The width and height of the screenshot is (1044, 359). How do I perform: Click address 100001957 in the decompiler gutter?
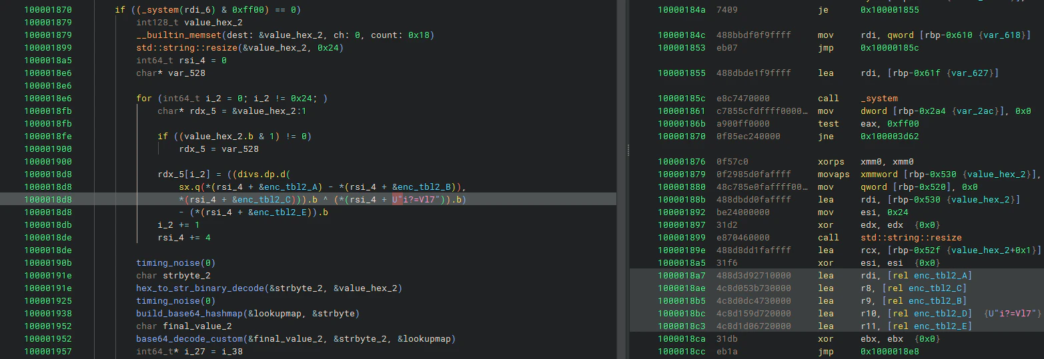click(48, 352)
